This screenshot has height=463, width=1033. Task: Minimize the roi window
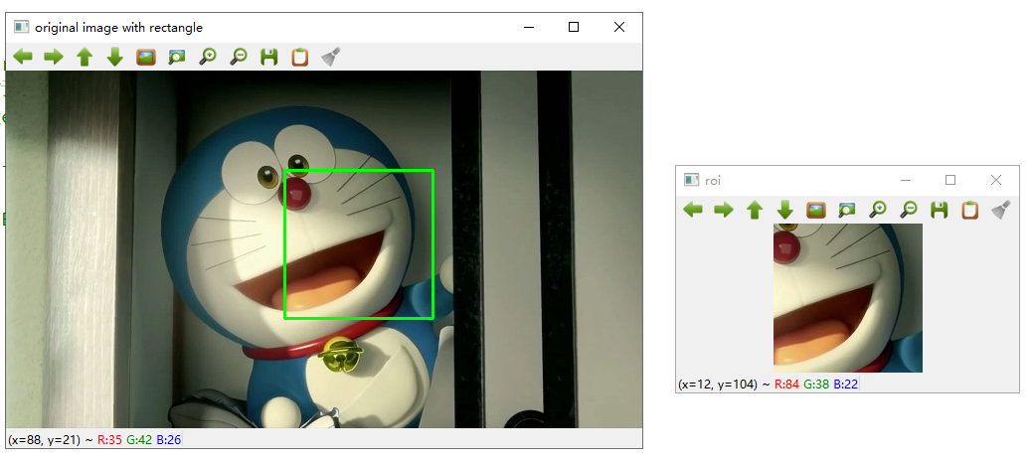tap(905, 180)
